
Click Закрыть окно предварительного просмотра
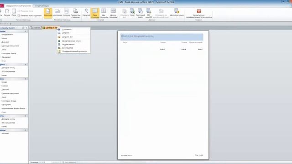click(199, 13)
